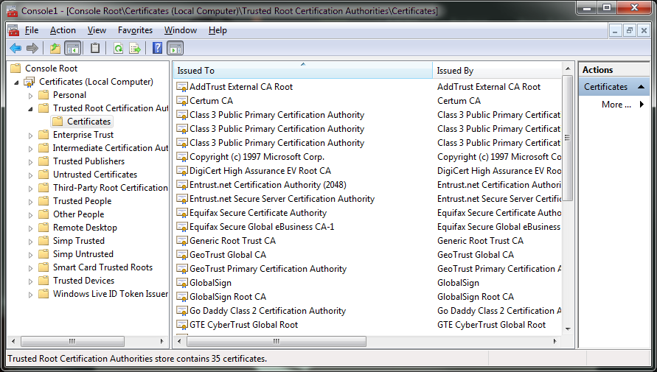
Task: Click the Trusted Publishers folder icon
Action: click(x=44, y=161)
